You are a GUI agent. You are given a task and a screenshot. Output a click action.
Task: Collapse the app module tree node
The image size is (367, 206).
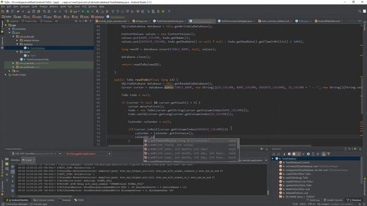coord(6,25)
